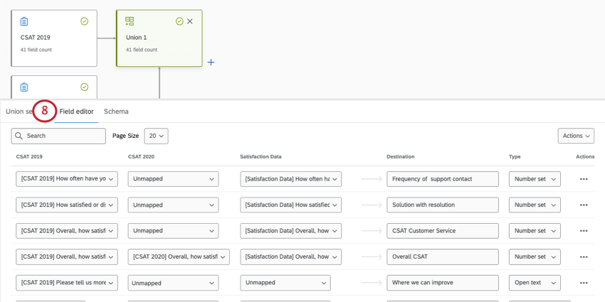Remove the Union 1 node with X

point(190,21)
